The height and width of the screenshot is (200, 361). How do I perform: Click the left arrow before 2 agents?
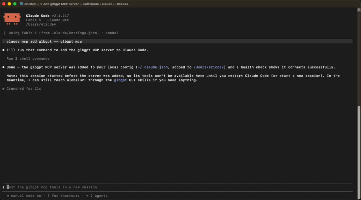87,196
